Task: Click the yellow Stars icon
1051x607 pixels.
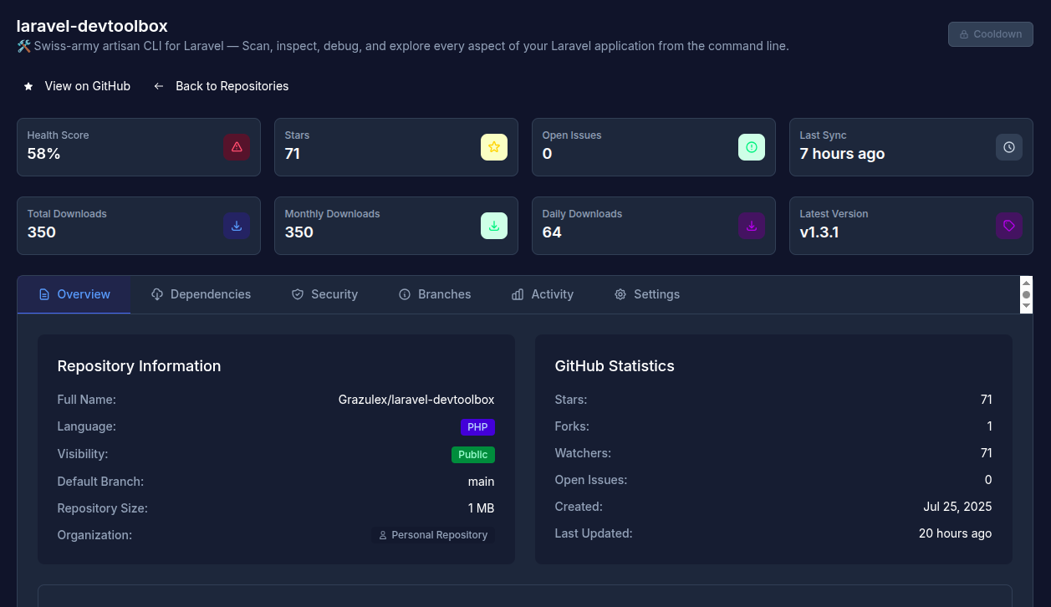Action: (494, 147)
